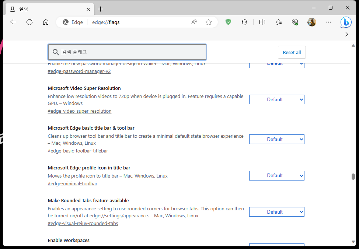Open the Bing chat sidebar icon
The height and width of the screenshot is (249, 359).
pyautogui.click(x=346, y=22)
